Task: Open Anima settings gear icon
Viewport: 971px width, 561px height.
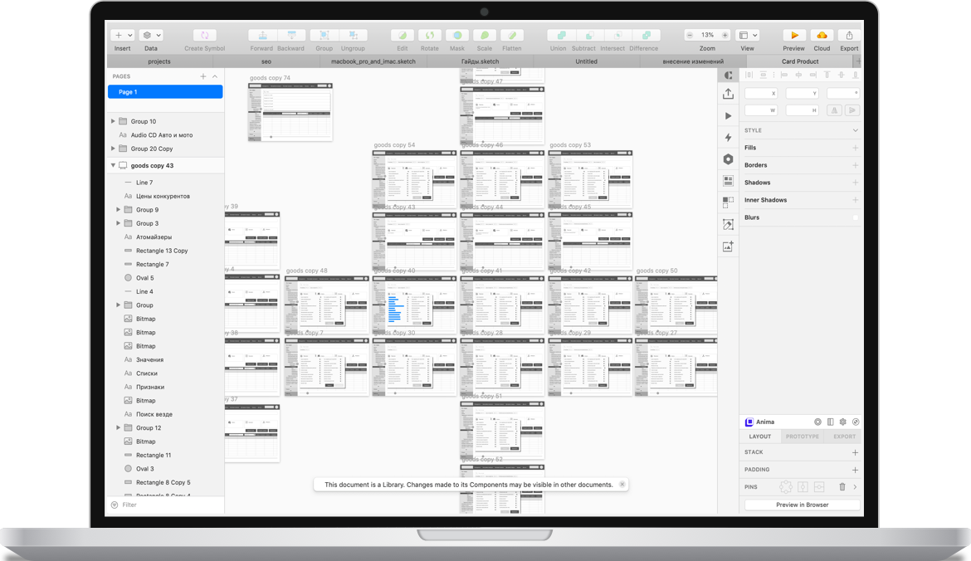Action: click(843, 422)
